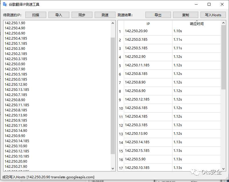Click down arrow of left list scrollbar
This screenshot has width=229, height=182.
coord(113,168)
